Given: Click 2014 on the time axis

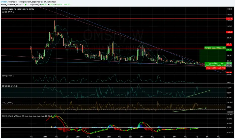Looking at the screenshot, I should pos(109,137).
